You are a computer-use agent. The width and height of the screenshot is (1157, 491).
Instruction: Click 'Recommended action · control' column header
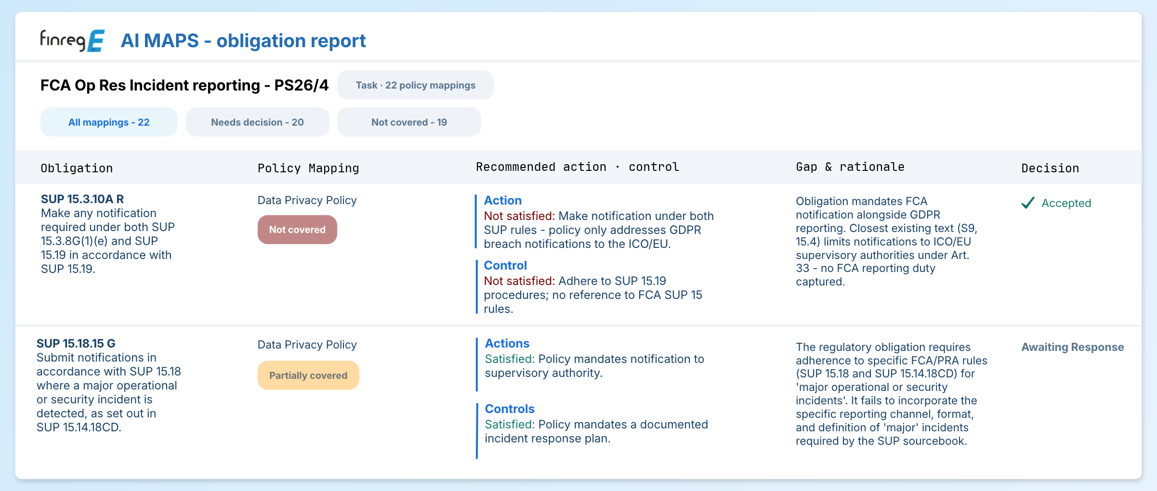pos(578,167)
